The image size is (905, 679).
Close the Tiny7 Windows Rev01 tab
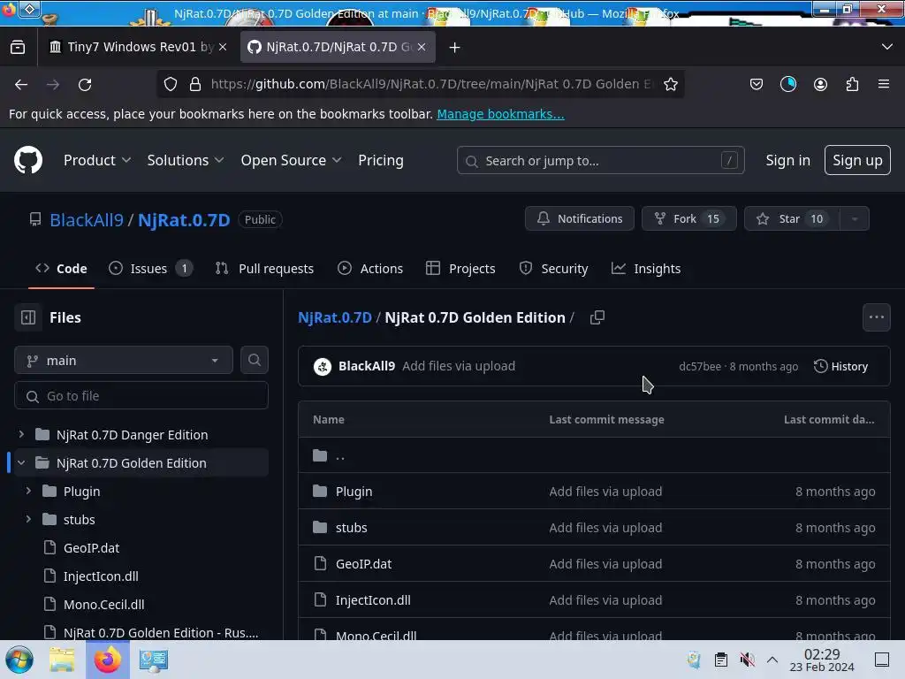click(x=223, y=48)
